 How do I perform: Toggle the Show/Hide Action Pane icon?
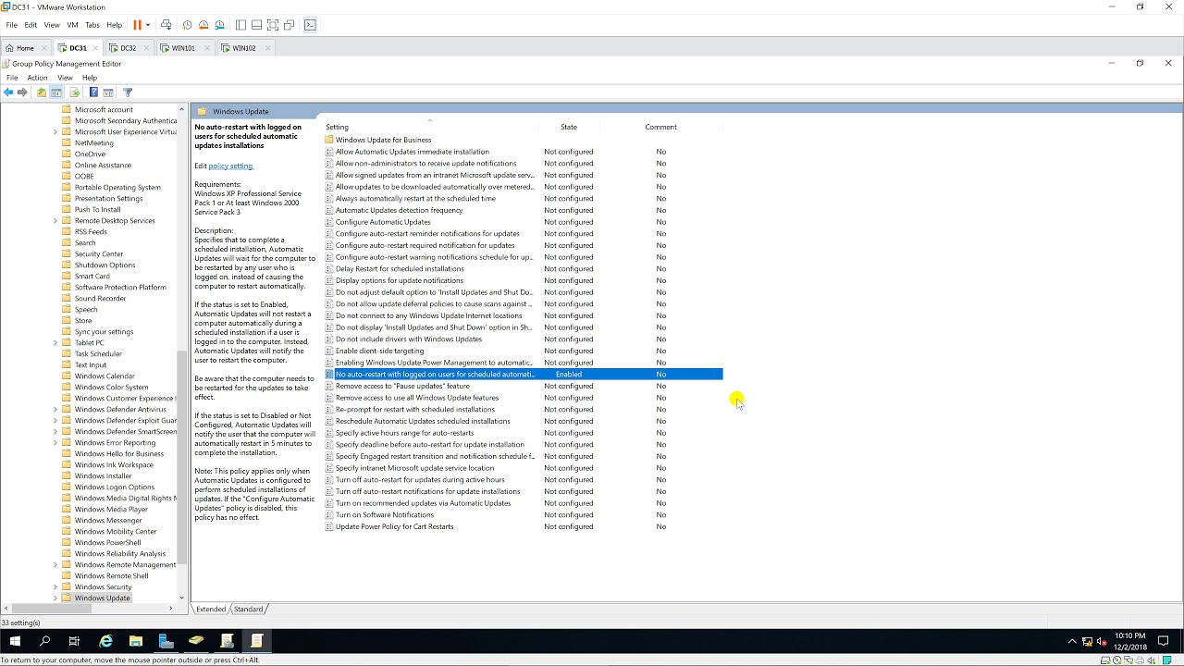click(x=108, y=92)
